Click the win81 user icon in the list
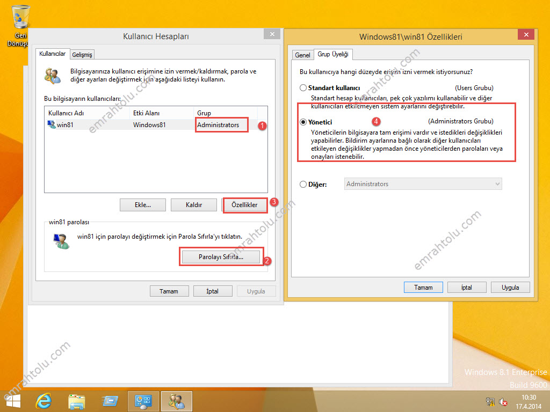This screenshot has width=550, height=412. pyautogui.click(x=52, y=124)
